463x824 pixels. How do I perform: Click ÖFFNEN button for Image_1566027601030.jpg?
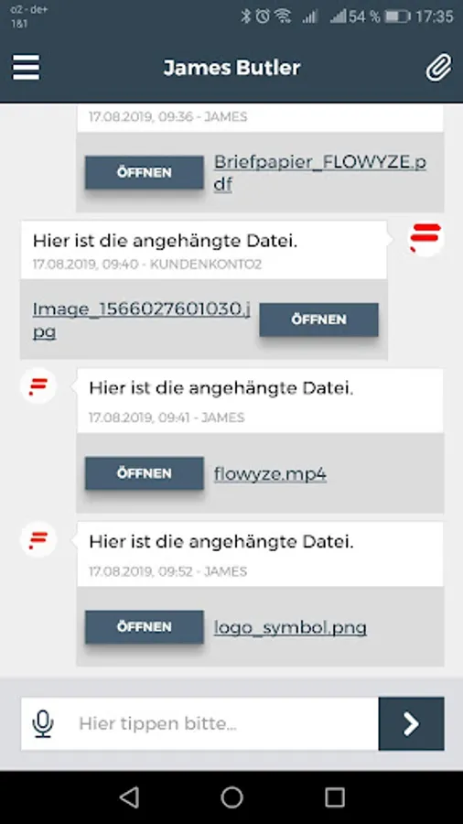point(318,320)
